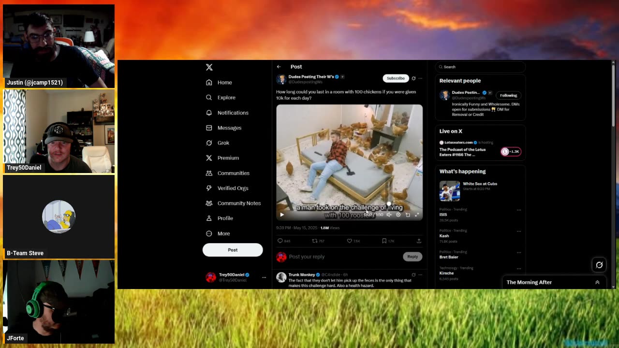
Task: Like the post with the heart icon
Action: pyautogui.click(x=349, y=241)
